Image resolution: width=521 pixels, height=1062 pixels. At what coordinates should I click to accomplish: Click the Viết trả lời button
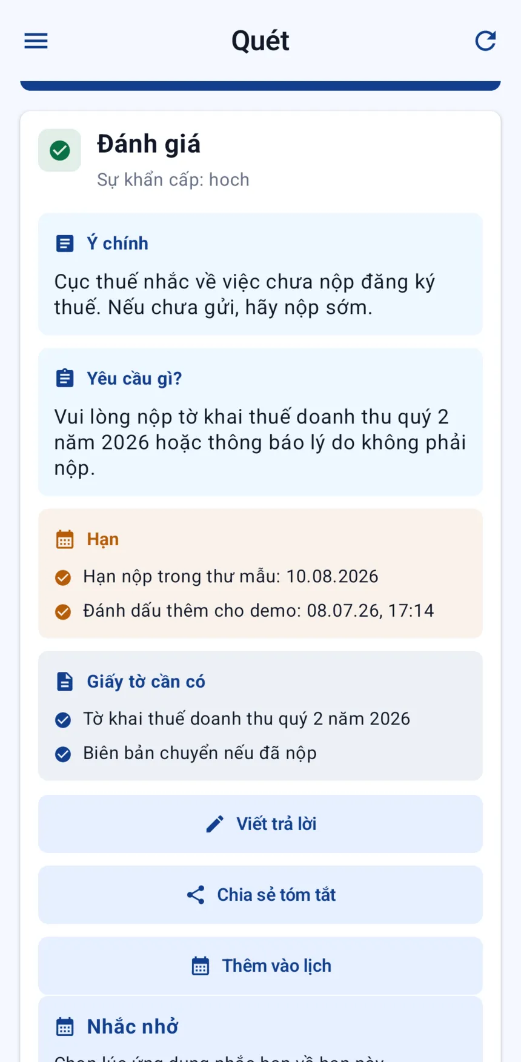tap(260, 824)
